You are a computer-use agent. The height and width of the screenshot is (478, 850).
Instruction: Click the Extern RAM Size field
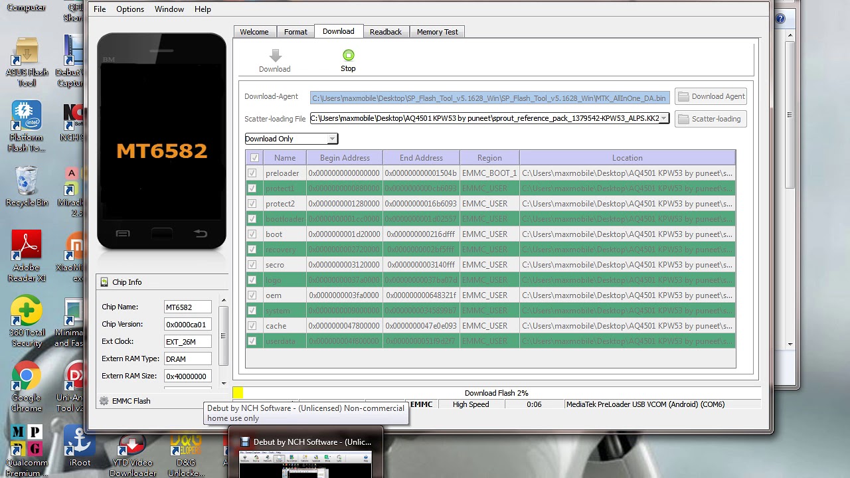tap(188, 376)
